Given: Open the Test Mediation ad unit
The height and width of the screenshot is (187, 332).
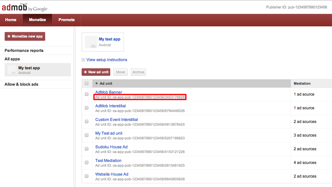Looking at the screenshot, I should tap(108, 161).
